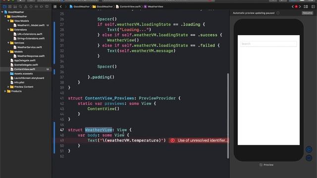
Task: Expand the Preview Content folder
Action: point(8,87)
